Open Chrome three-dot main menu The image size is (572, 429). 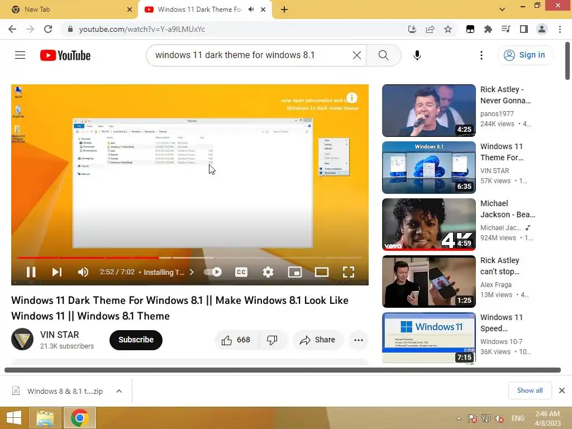(x=560, y=29)
